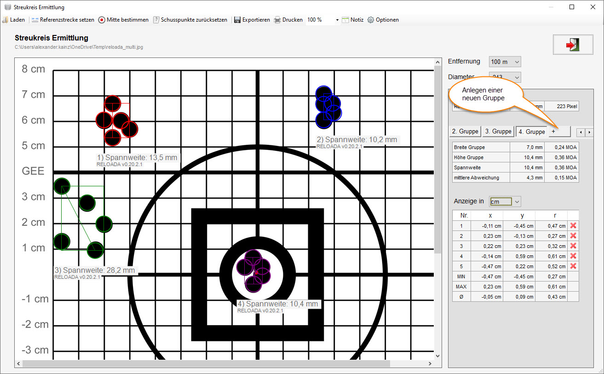This screenshot has height=374, width=604.
Task: Select Mitte bestimmen target tool
Action: click(x=123, y=20)
